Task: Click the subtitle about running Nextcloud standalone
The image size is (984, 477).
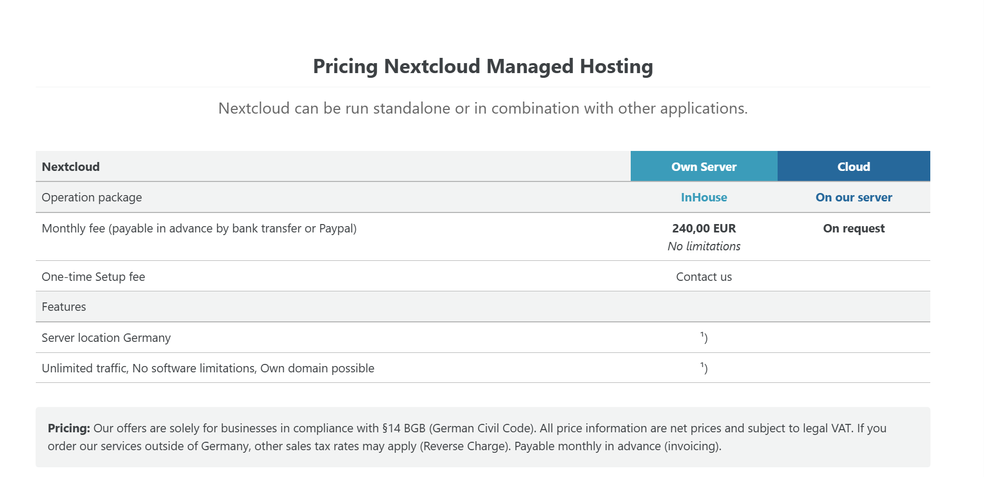Action: point(483,108)
